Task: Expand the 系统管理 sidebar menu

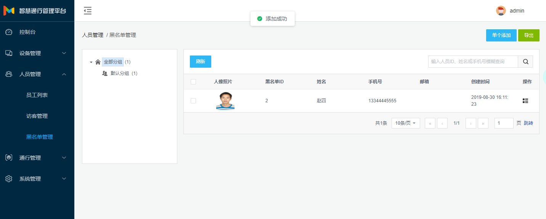Action: (37, 179)
